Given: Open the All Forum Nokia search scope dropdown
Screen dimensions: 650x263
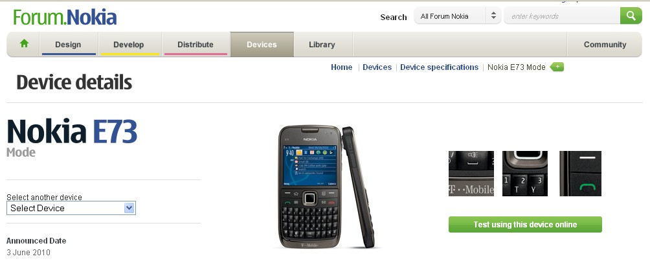Looking at the screenshot, I should tap(457, 16).
